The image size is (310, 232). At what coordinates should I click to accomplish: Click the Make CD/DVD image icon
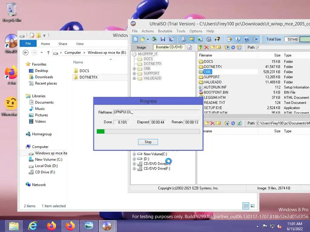pyautogui.click(x=183, y=39)
